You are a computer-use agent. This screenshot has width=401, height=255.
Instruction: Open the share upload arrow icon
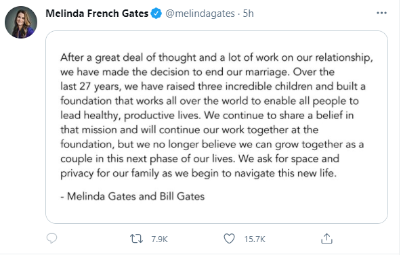pyautogui.click(x=326, y=239)
